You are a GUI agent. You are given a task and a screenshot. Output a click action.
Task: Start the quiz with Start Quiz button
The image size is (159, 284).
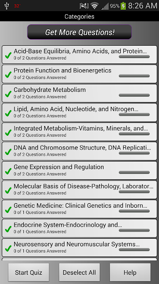tap(29, 272)
